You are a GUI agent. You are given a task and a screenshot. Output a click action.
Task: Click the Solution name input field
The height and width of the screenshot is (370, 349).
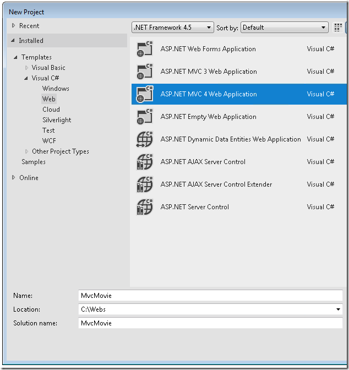(210, 323)
